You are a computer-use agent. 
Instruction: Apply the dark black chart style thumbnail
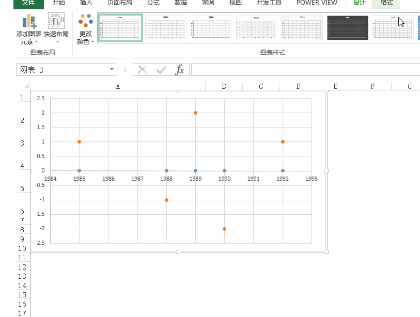pyautogui.click(x=348, y=28)
